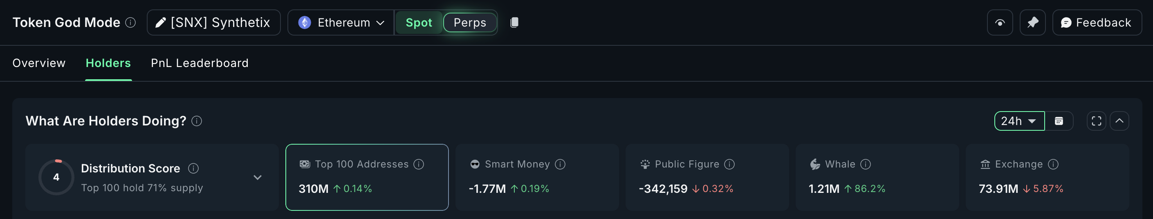Open the PnL Leaderboard tab
This screenshot has width=1153, height=219.
[x=200, y=63]
